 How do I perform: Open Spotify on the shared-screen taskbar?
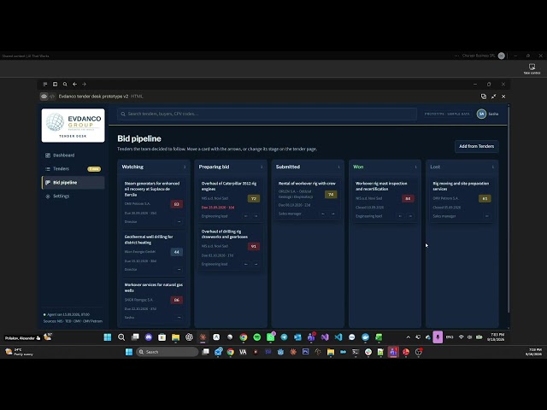pos(257,337)
